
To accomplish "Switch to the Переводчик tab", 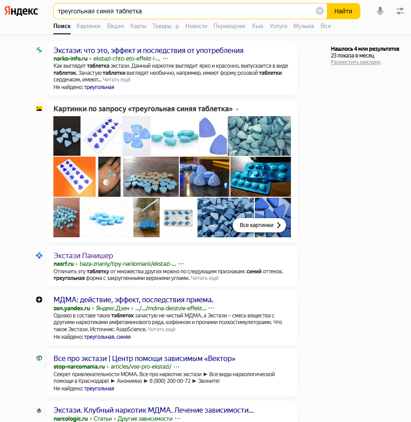I will [230, 26].
